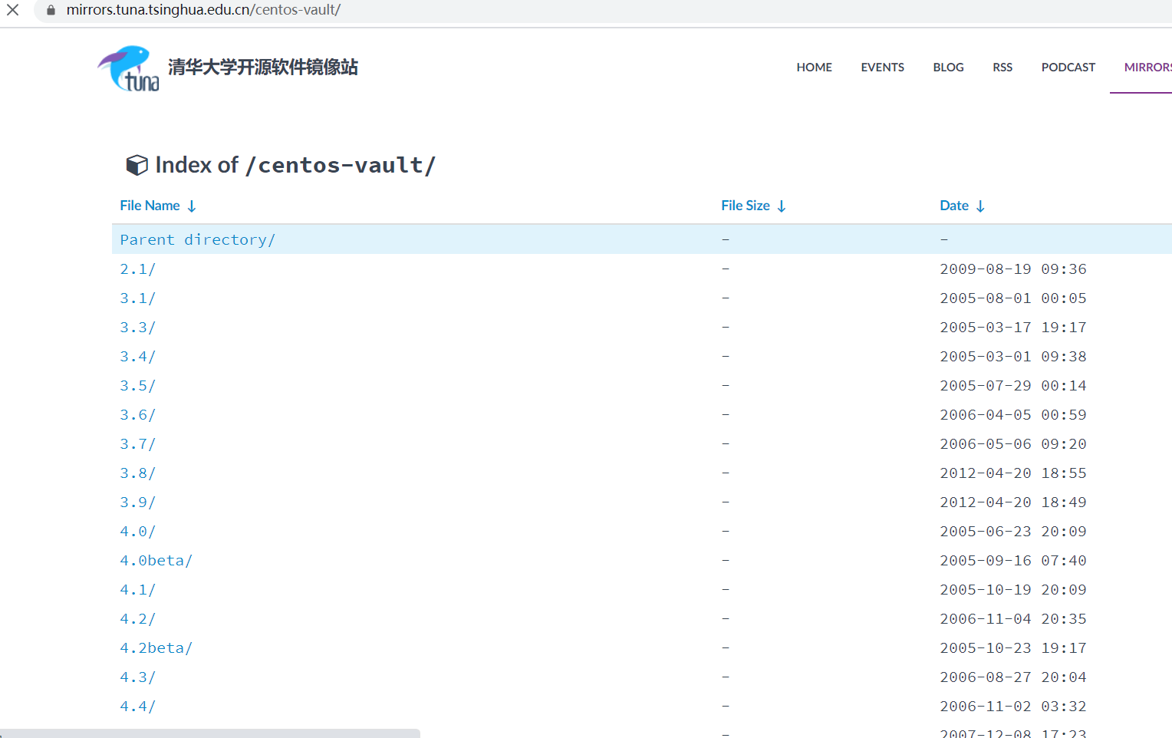Click date 2005-10-19 20:09
Image resolution: width=1172 pixels, height=738 pixels.
coord(1012,590)
